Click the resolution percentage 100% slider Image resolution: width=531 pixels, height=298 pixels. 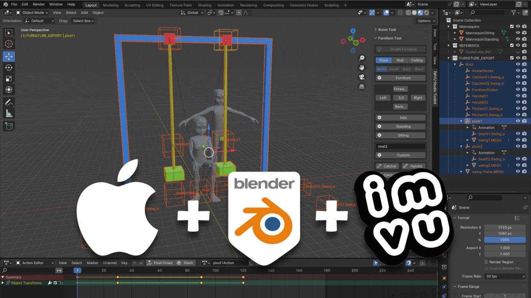pyautogui.click(x=505, y=240)
